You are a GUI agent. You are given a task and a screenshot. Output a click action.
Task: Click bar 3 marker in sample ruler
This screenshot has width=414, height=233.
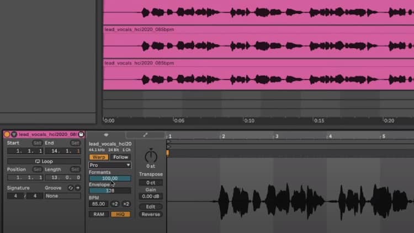[277, 136]
